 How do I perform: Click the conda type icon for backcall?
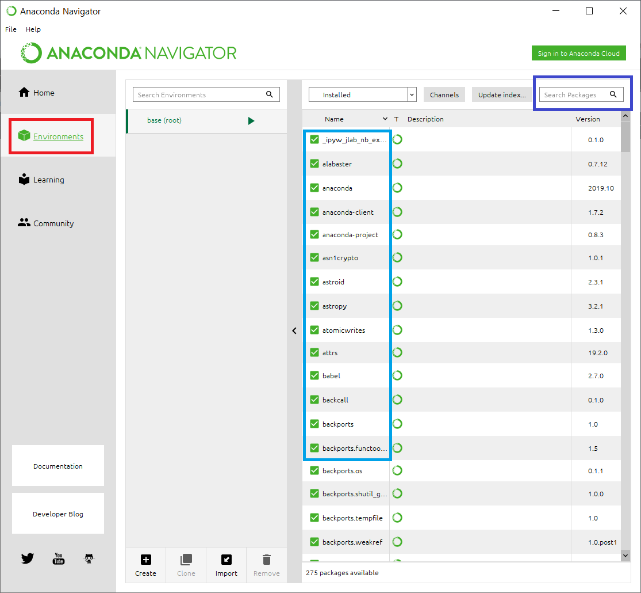point(397,400)
